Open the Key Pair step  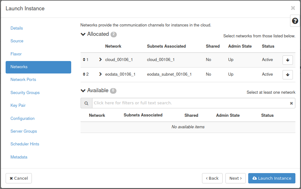18,105
